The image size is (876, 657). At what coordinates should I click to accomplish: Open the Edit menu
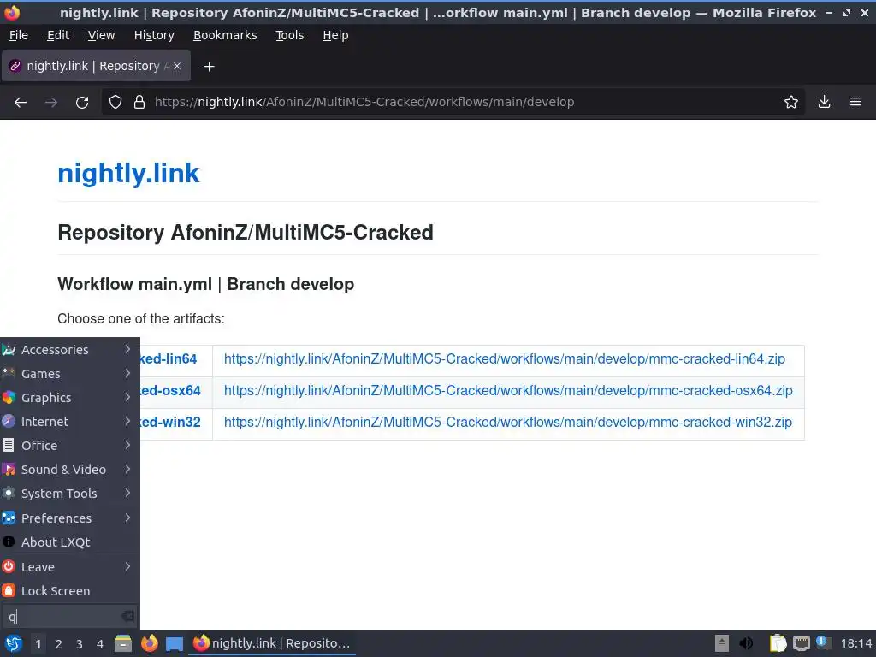pyautogui.click(x=58, y=35)
